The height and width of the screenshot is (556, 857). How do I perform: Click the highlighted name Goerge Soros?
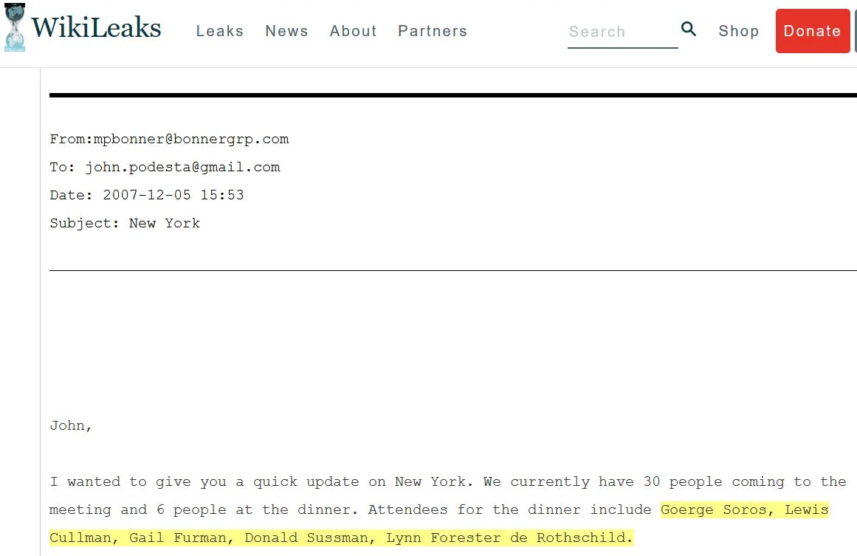pos(713,510)
